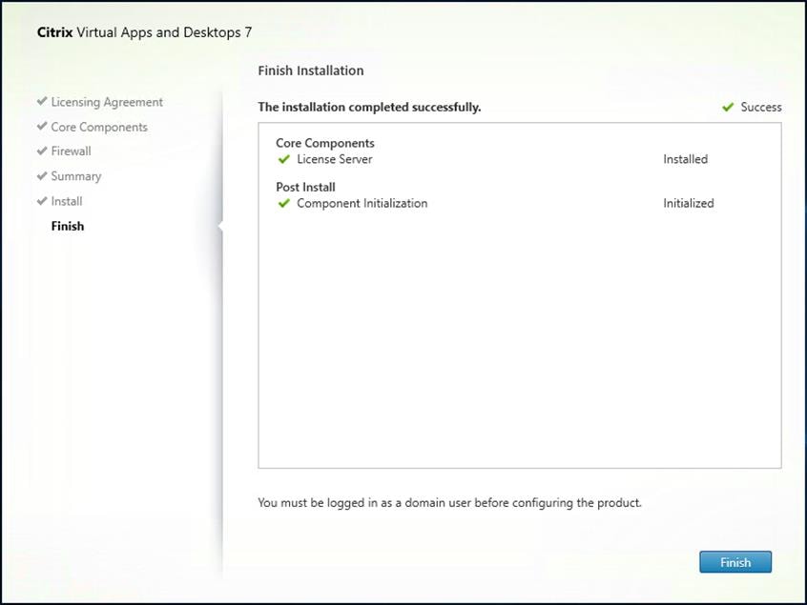Viewport: 807px width, 605px height.
Task: Click the Initialized status text
Action: click(x=689, y=203)
